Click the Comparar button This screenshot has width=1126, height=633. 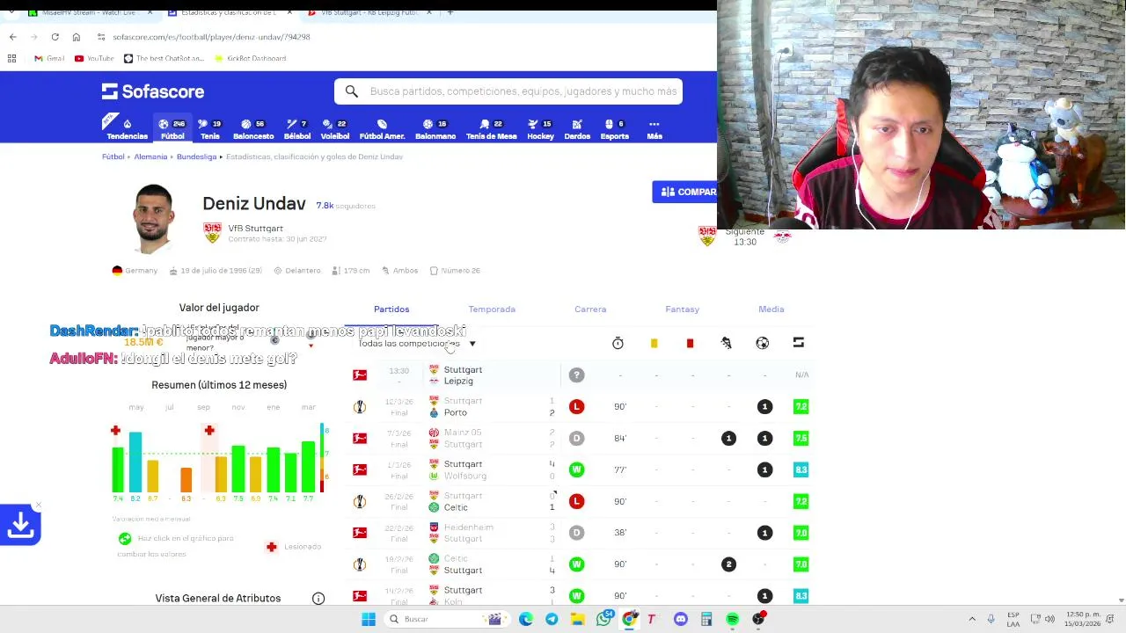[685, 192]
